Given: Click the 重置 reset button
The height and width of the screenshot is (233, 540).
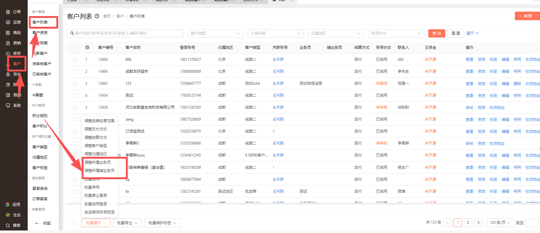Looking at the screenshot, I should point(456,33).
